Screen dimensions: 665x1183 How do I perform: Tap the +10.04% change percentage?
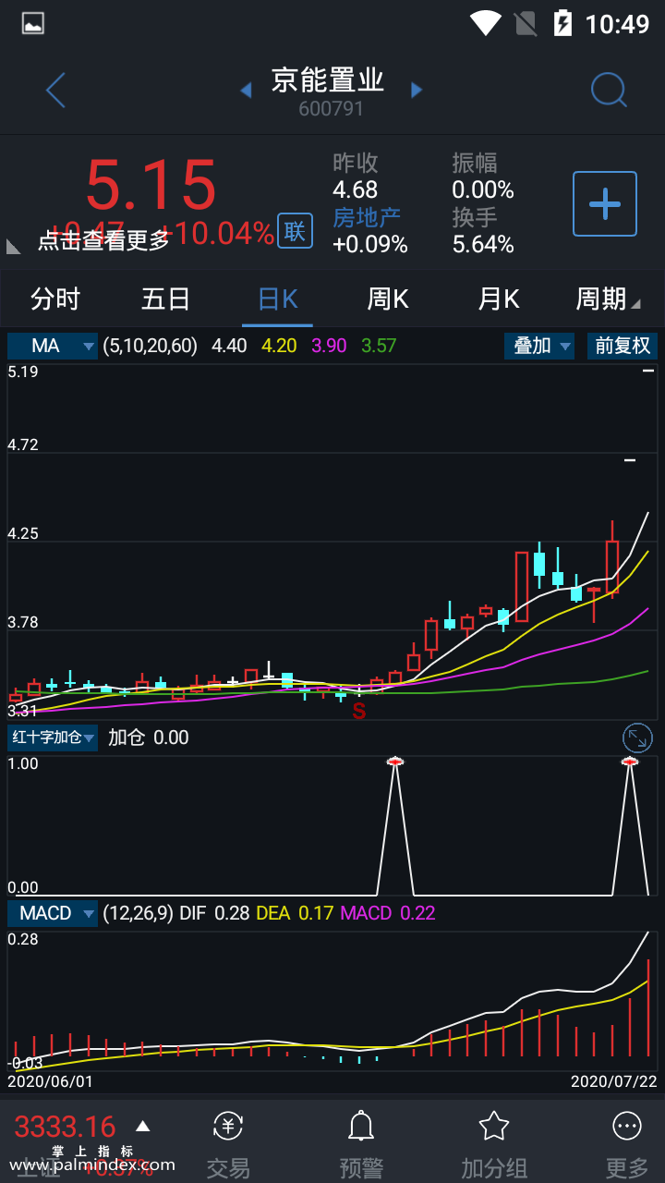(x=218, y=234)
